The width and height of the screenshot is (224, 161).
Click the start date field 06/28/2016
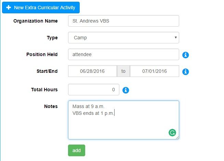click(92, 71)
